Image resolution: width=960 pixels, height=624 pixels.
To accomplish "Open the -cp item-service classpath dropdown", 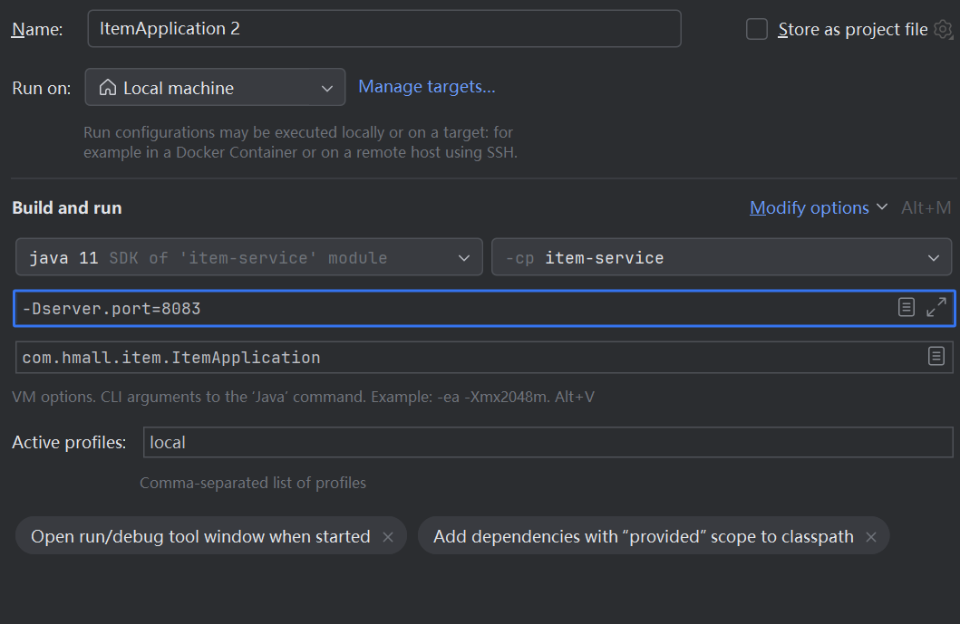I will pyautogui.click(x=721, y=258).
